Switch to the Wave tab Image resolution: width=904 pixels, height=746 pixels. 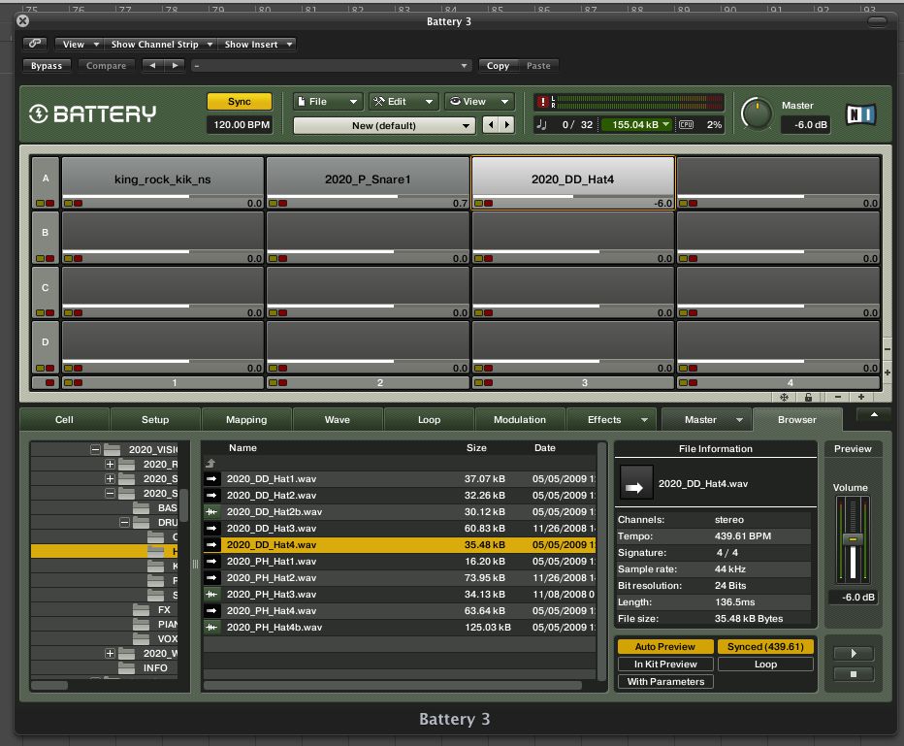pyautogui.click(x=338, y=420)
